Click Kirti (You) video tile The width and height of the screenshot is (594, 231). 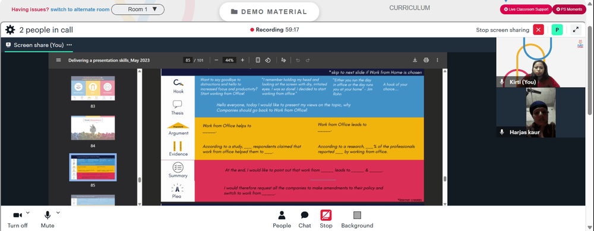pos(541,63)
